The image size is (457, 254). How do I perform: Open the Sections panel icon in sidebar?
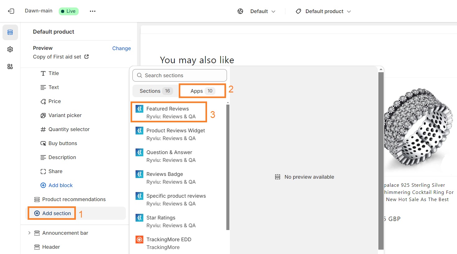[10, 32]
